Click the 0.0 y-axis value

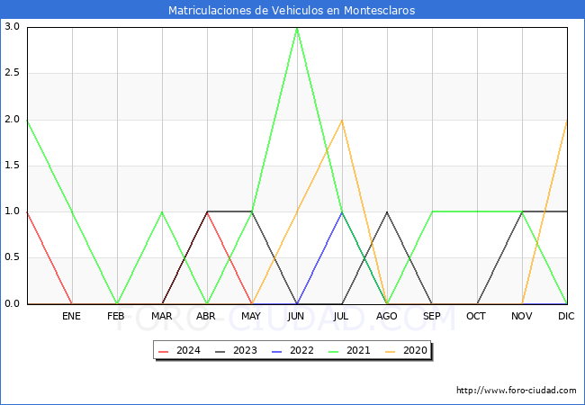pyautogui.click(x=12, y=304)
